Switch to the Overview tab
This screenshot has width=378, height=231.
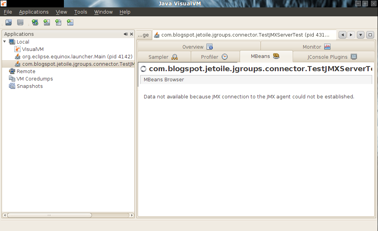point(199,47)
